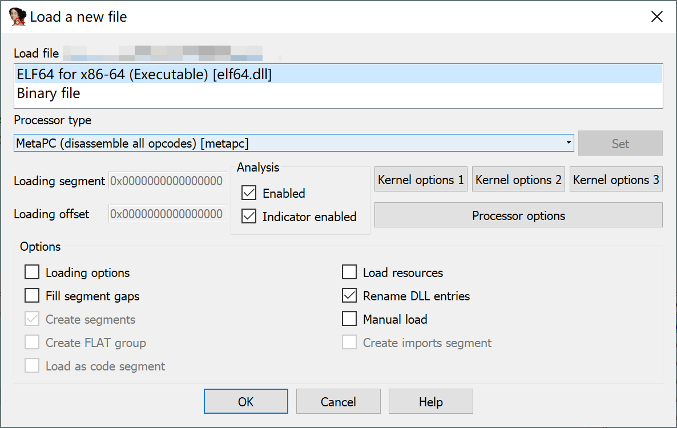The image size is (677, 428).
Task: Select the Binary file loader entry
Action: coord(49,93)
